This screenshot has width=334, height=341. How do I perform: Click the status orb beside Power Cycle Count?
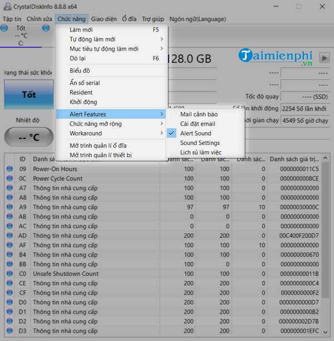pos(9,179)
